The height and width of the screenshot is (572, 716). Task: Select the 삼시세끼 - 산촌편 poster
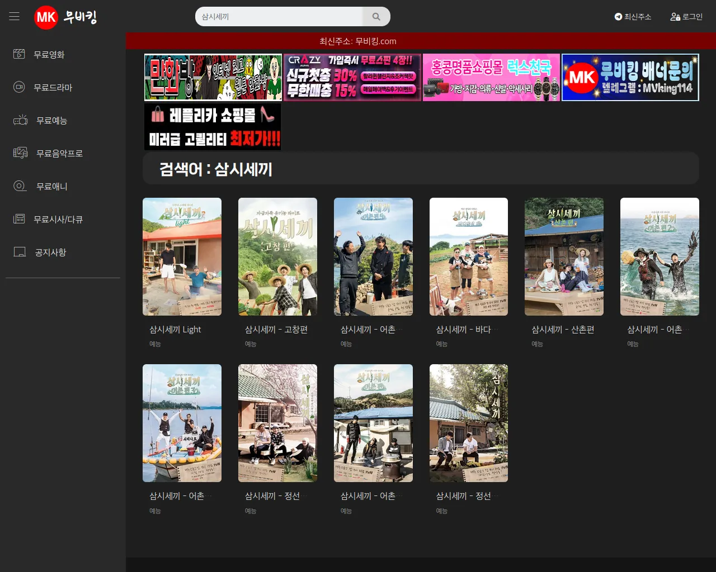tap(564, 256)
